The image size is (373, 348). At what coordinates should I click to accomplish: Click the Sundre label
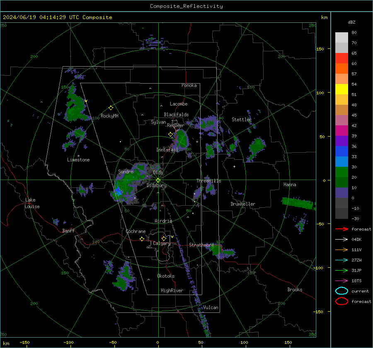[x=126, y=171]
